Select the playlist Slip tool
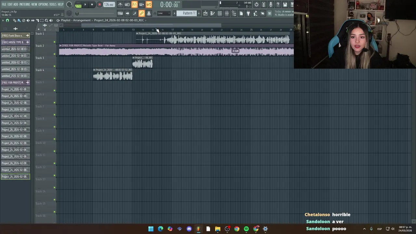This screenshot has height=234, width=416. pyautogui.click(x=32, y=20)
